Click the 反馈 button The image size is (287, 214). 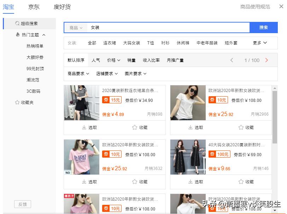pos(23,204)
